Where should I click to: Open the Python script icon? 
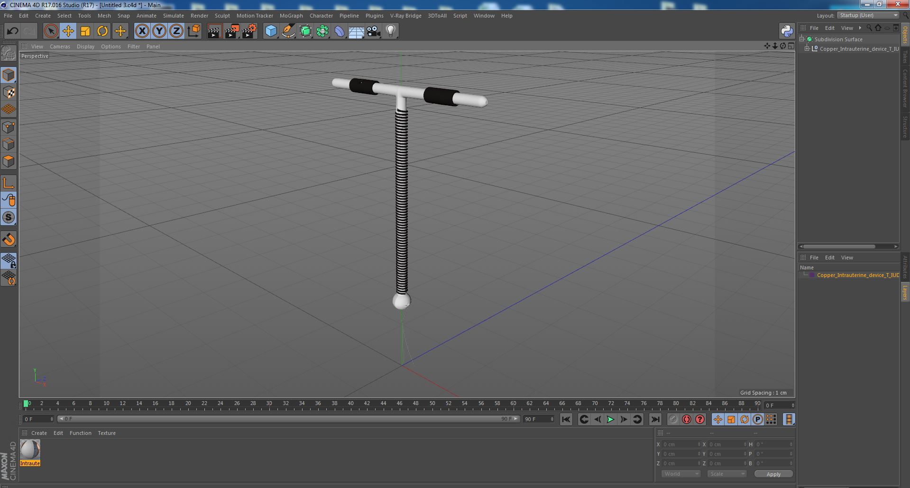pos(787,31)
